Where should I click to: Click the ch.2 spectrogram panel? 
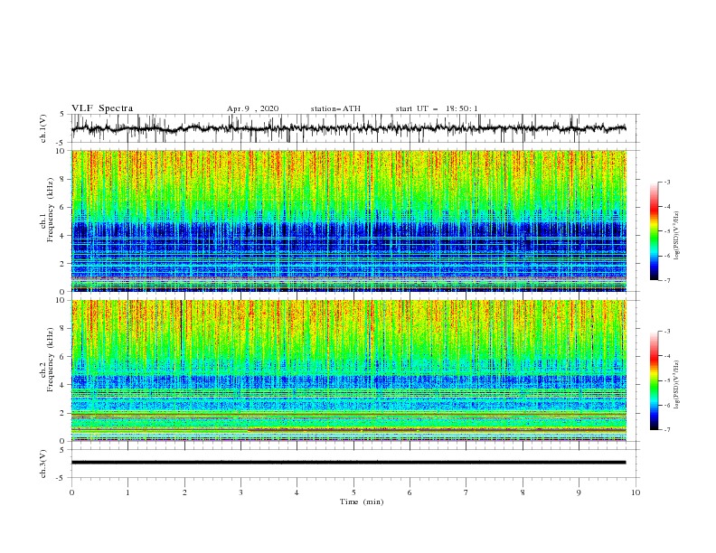(349, 370)
